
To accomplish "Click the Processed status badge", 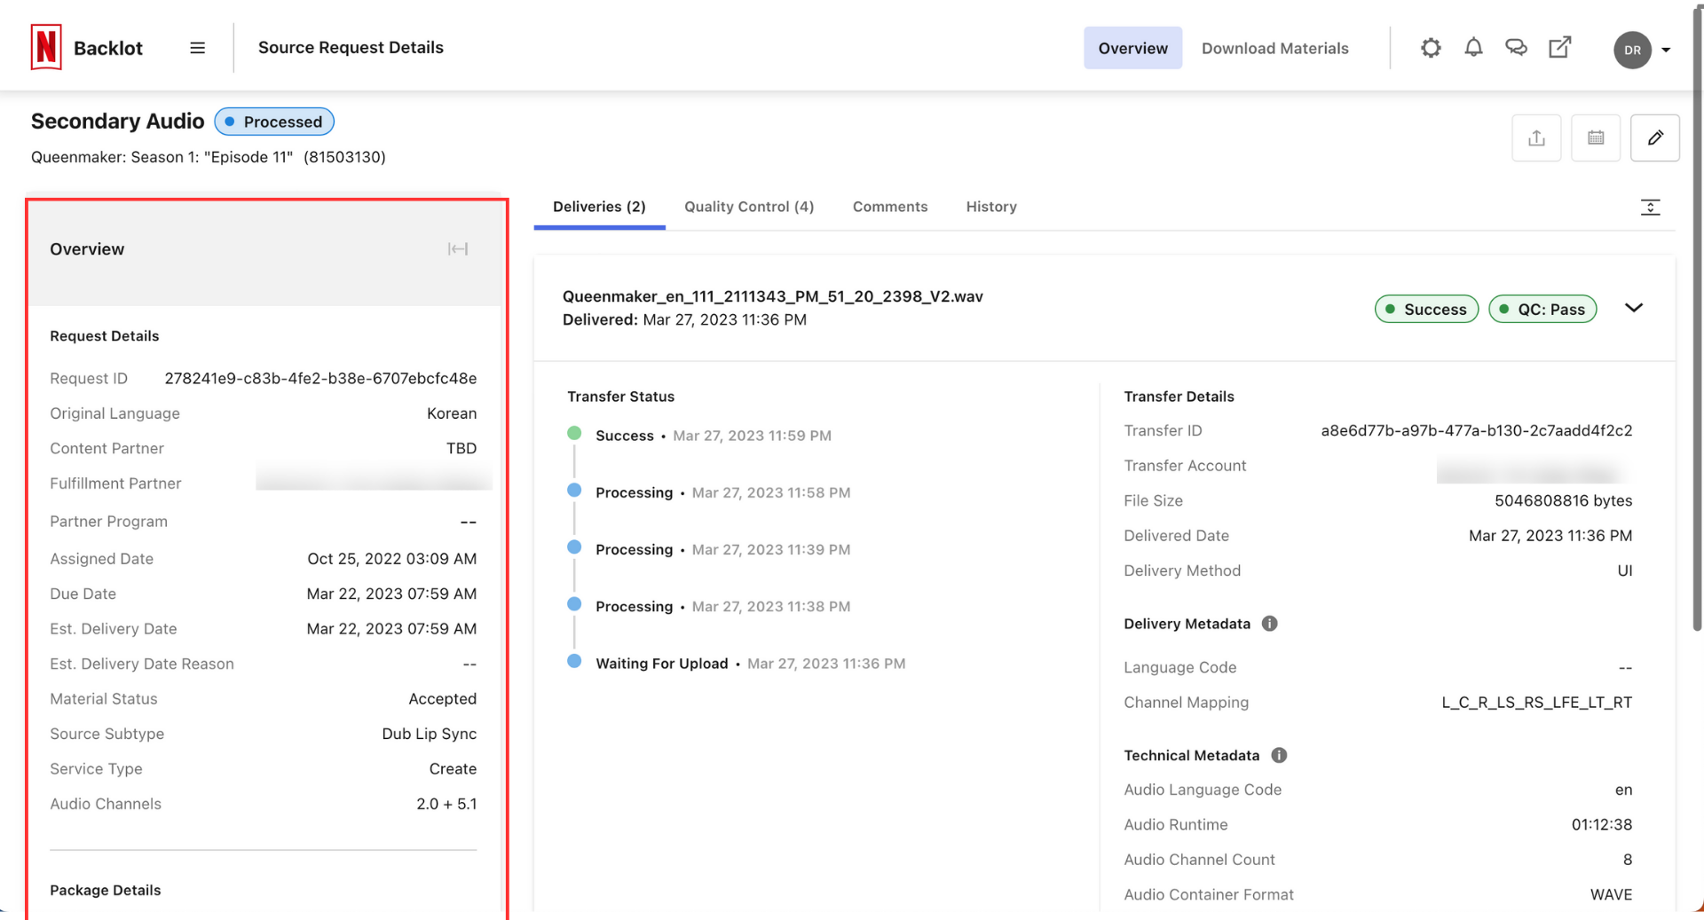I will click(274, 122).
